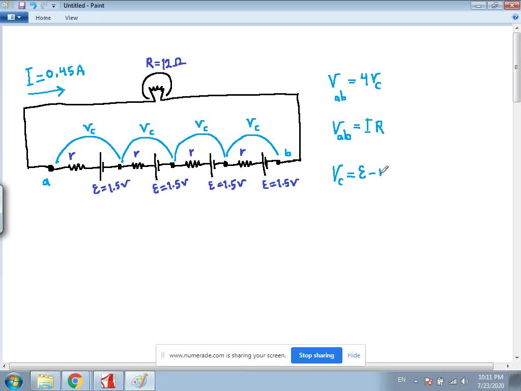Open Paint Help with the question mark
Screen dimensions: 521x391
coord(515,17)
